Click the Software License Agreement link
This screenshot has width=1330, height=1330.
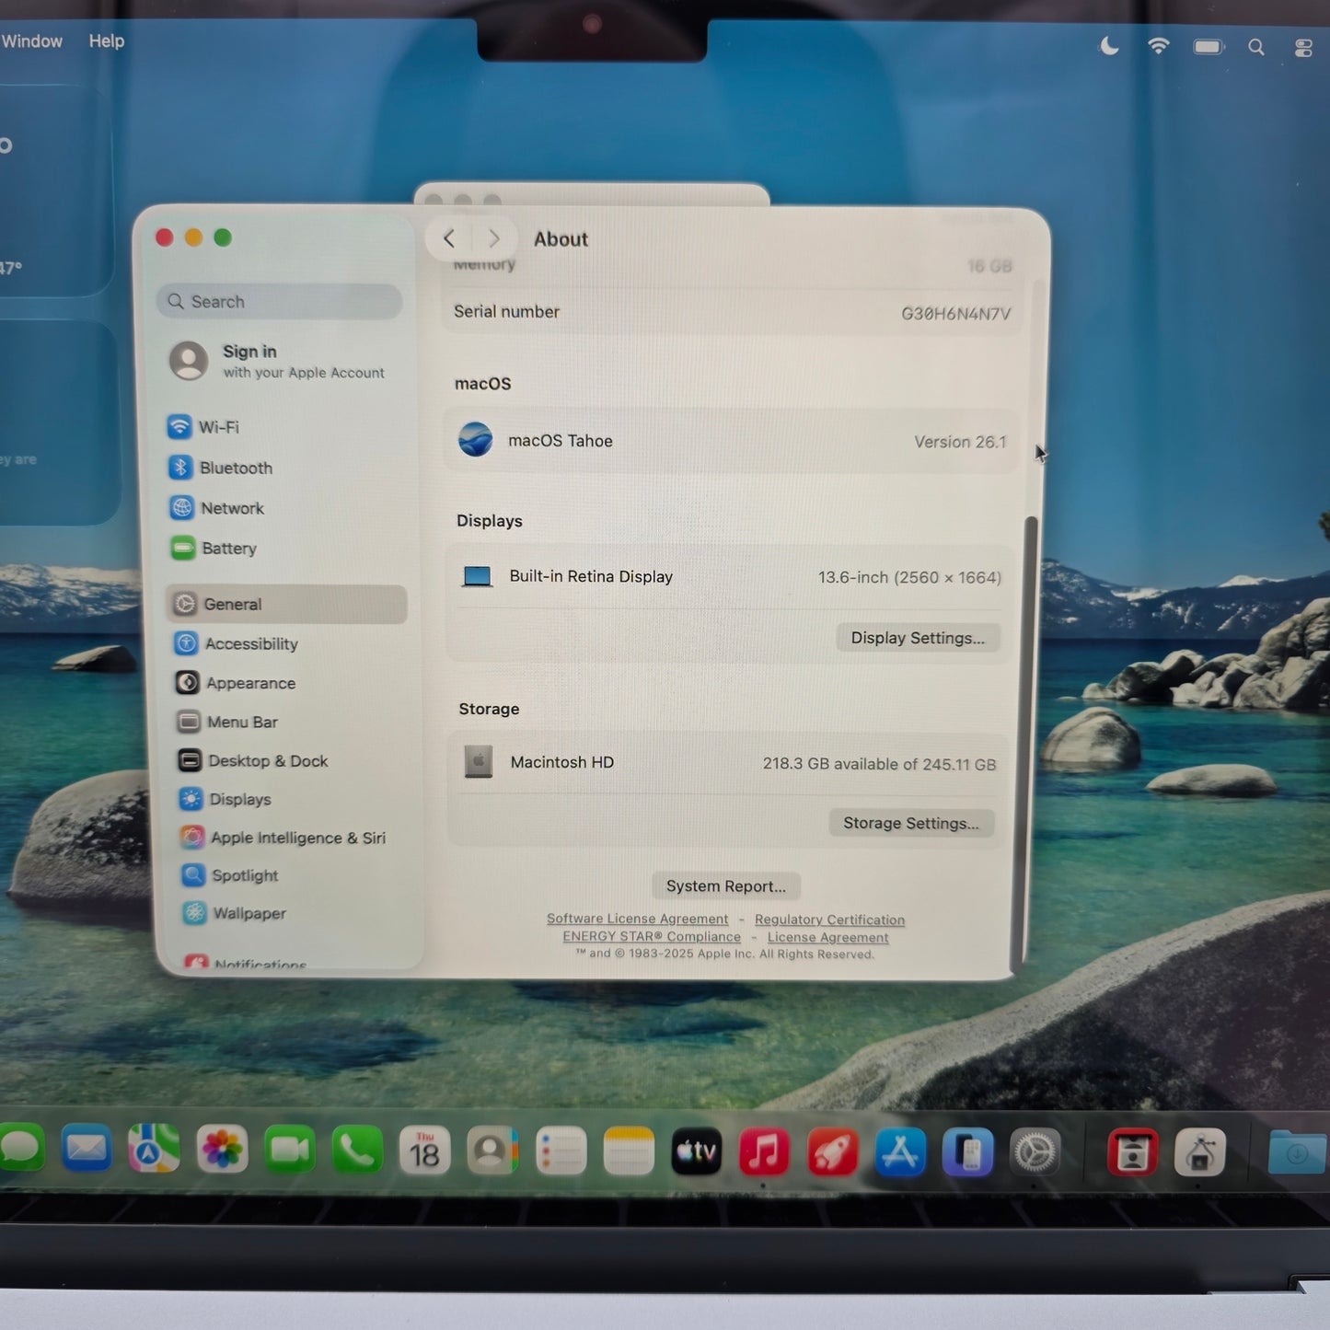click(x=637, y=919)
